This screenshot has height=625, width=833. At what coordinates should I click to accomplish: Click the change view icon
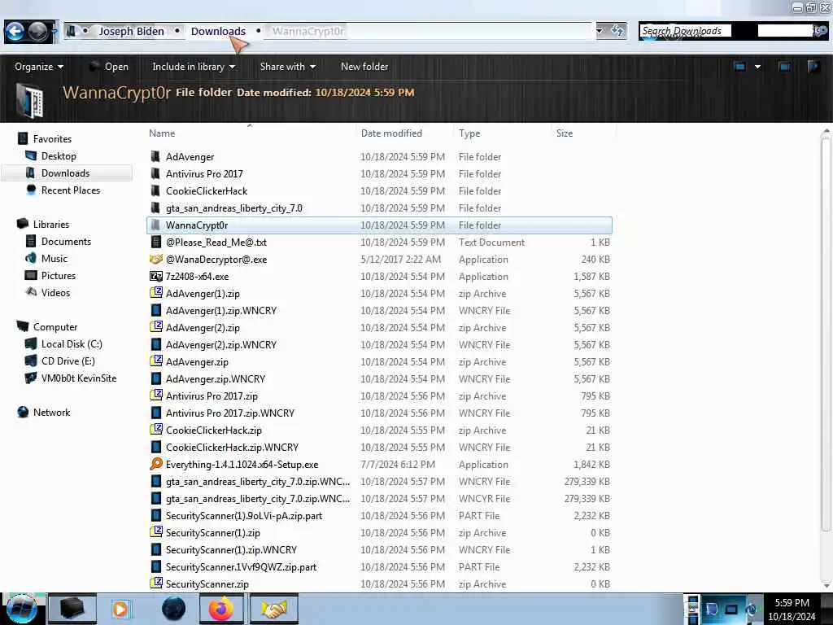coord(740,67)
